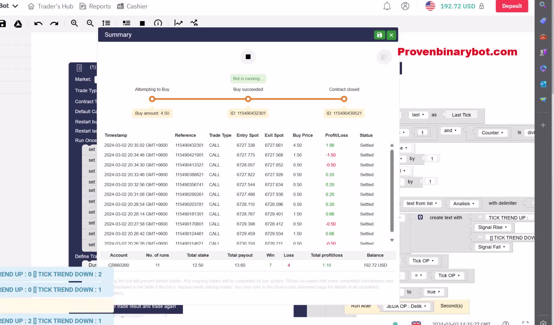Zoom out on the workspace
Viewport: 554px width, 325px height.
[90, 23]
